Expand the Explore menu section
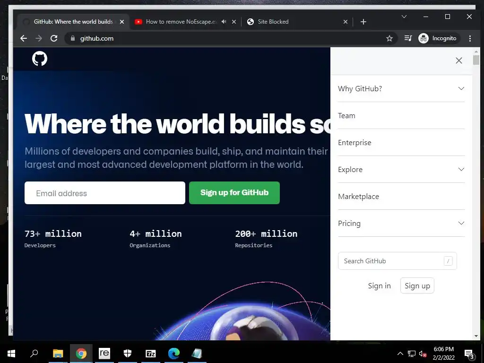Viewport: 484px width, 363px height. 401,170
